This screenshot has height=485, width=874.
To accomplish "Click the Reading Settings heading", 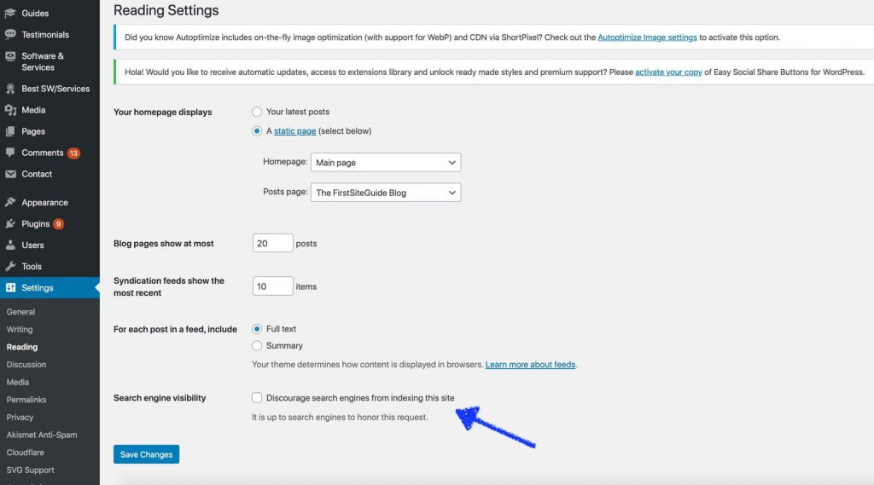I will tap(166, 10).
